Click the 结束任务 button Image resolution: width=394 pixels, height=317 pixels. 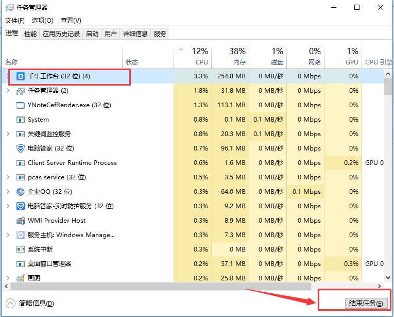pyautogui.click(x=366, y=303)
